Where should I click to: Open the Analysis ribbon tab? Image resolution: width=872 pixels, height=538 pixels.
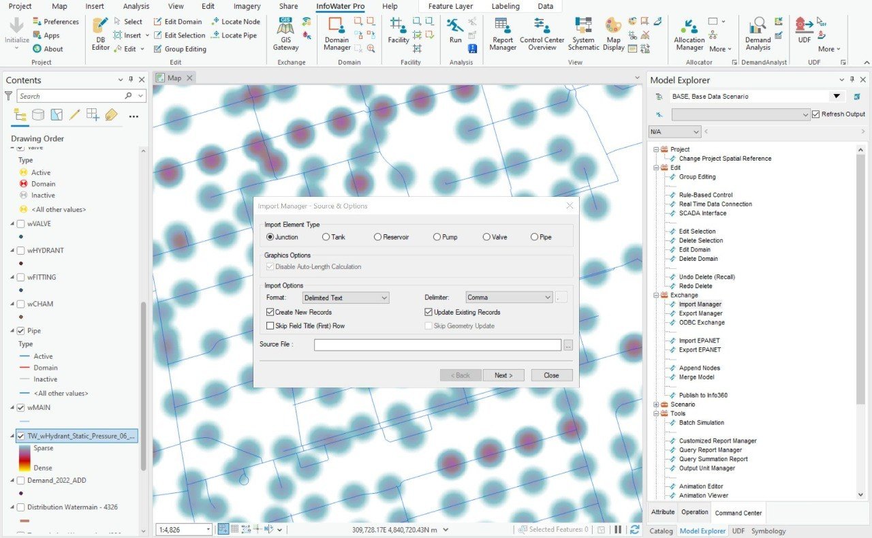click(136, 6)
